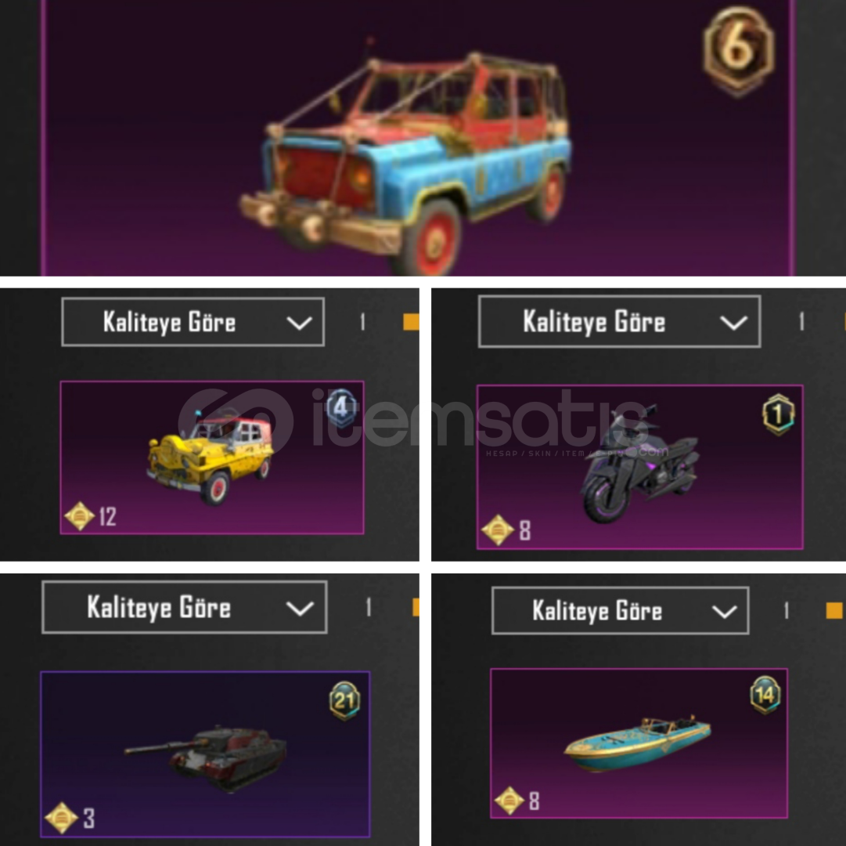This screenshot has height=846, width=846.
Task: Open Kaliteye Göre dropdown above yellow car
Action: [193, 322]
